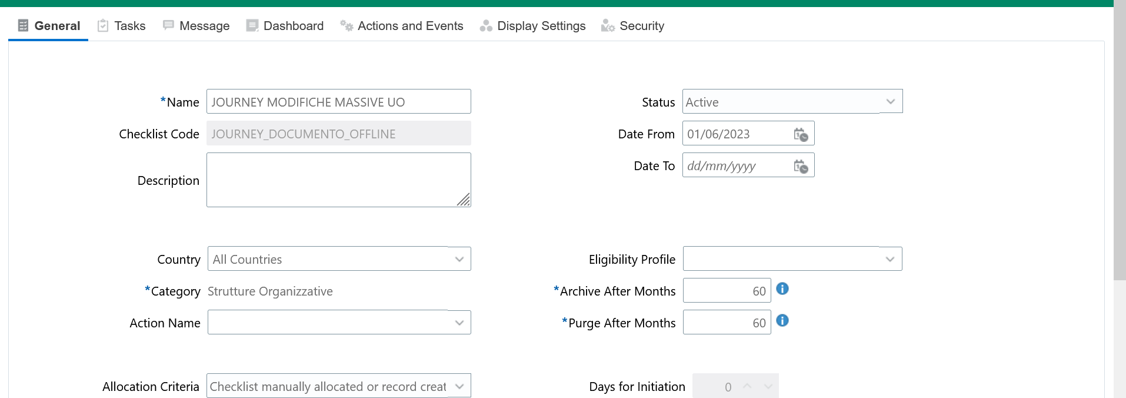
Task: Open Actions and Events tab
Action: tap(402, 26)
